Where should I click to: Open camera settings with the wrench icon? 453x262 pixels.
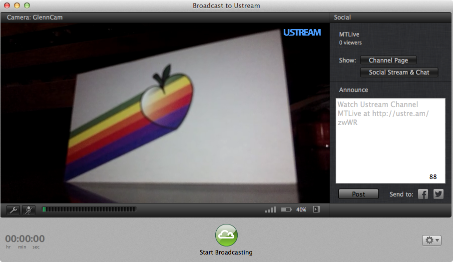coord(13,210)
